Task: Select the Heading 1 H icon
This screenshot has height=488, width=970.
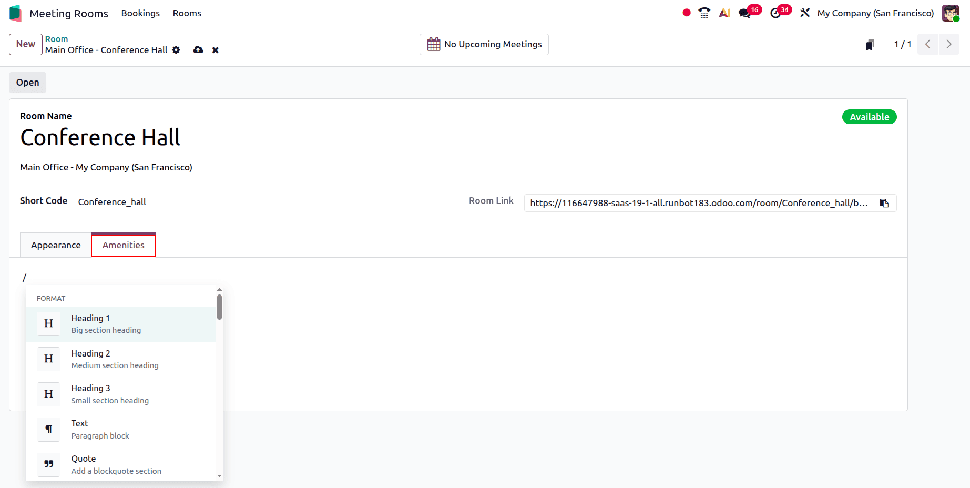Action: (49, 324)
